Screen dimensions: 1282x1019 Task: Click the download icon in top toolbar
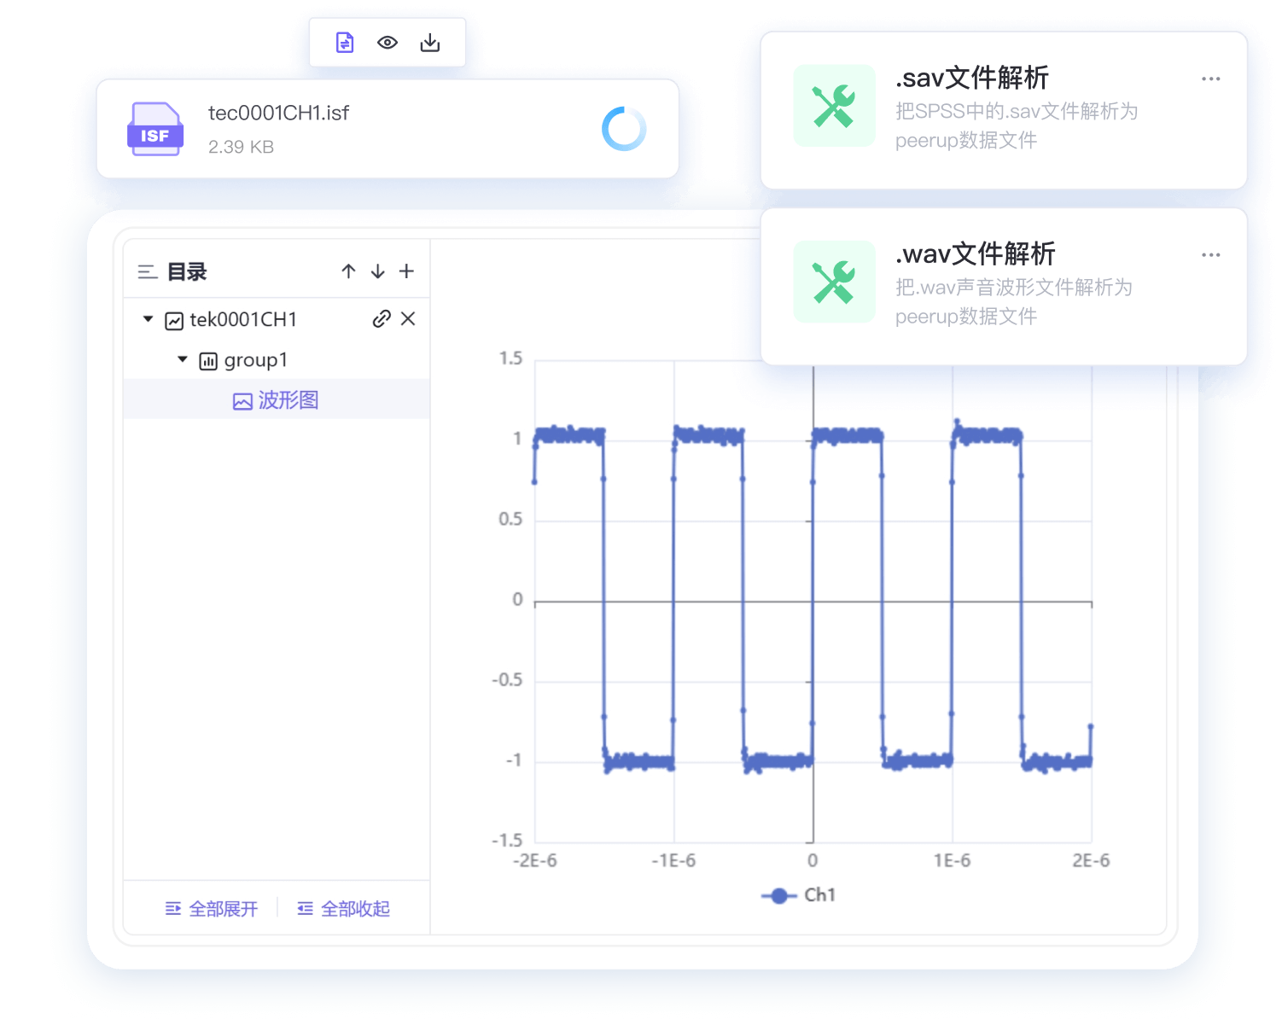(430, 42)
